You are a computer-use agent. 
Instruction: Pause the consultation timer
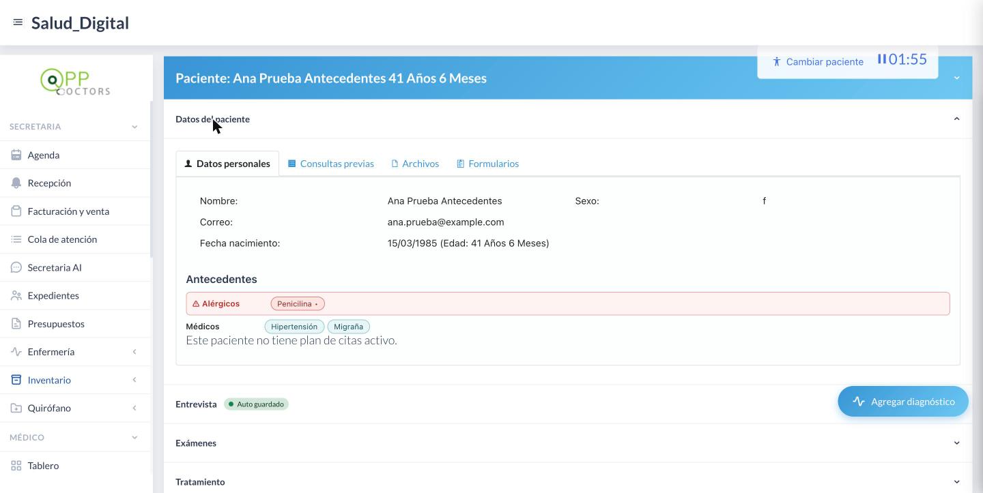(x=882, y=59)
